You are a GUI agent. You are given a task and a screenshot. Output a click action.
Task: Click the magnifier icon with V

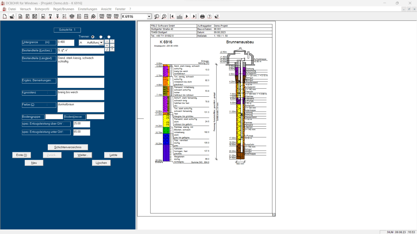[x=164, y=17]
